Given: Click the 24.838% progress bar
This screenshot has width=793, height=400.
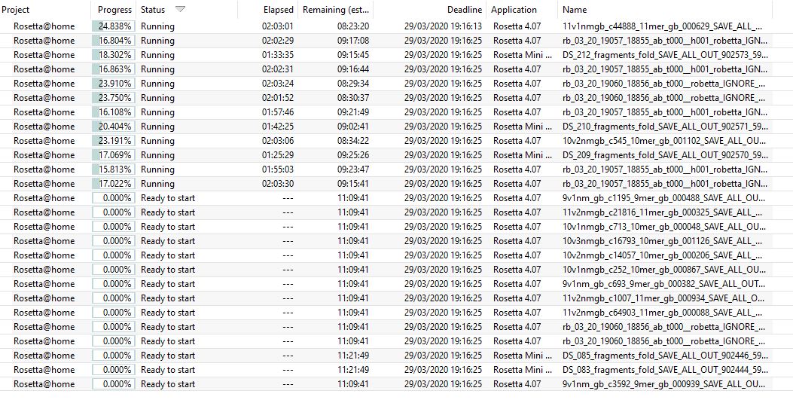Looking at the screenshot, I should click(113, 26).
